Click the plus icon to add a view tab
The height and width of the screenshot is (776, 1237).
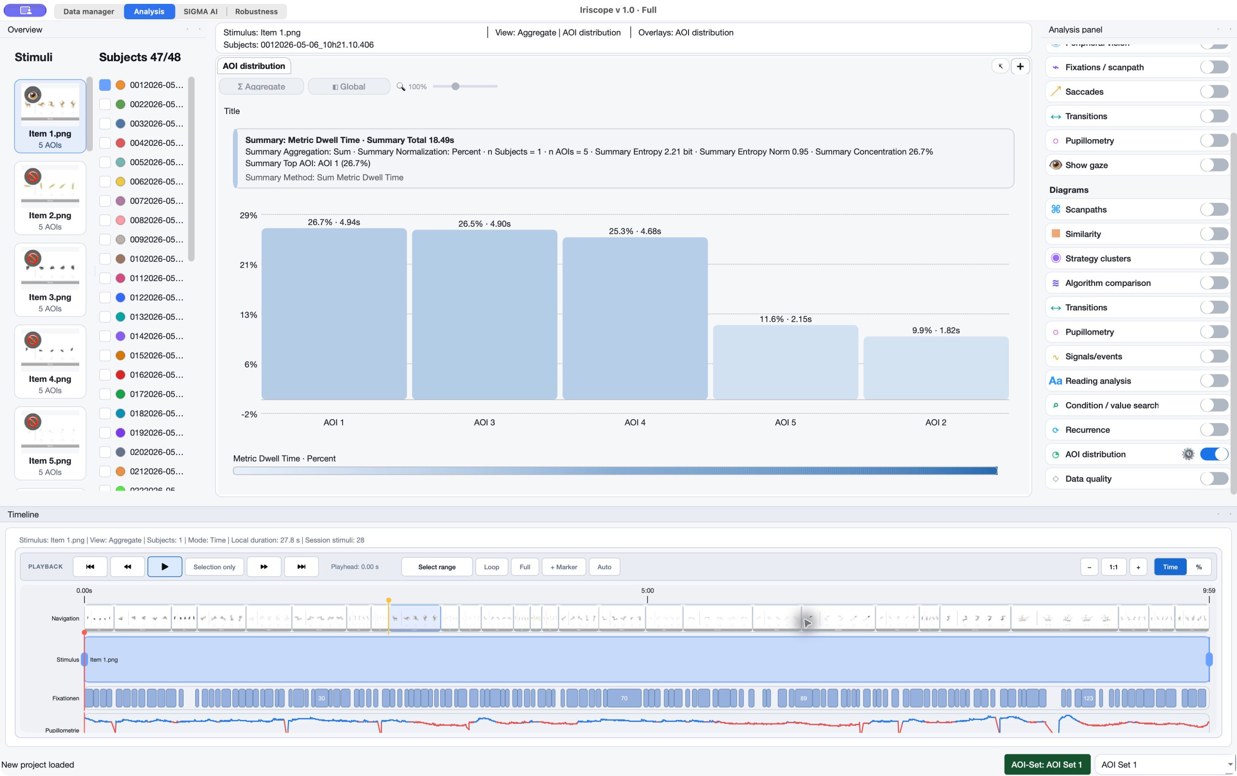pos(1020,66)
